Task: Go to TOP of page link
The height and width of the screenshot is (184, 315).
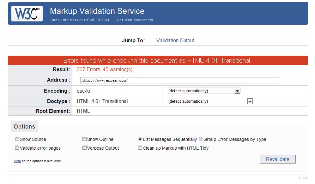Action: [303, 178]
